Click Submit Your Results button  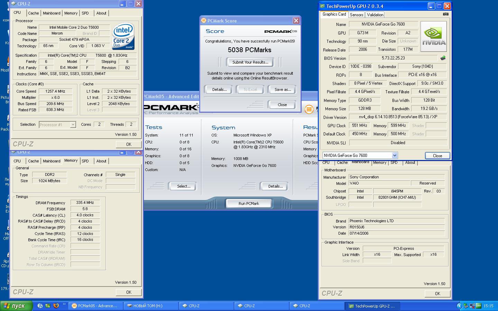click(250, 62)
